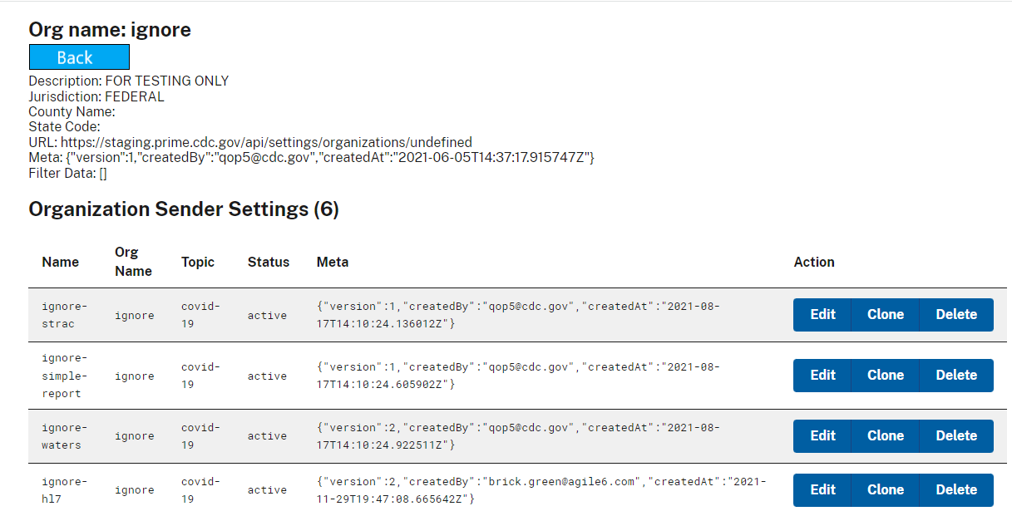Clone the ignore-waters sender
This screenshot has width=1012, height=516.
point(885,435)
